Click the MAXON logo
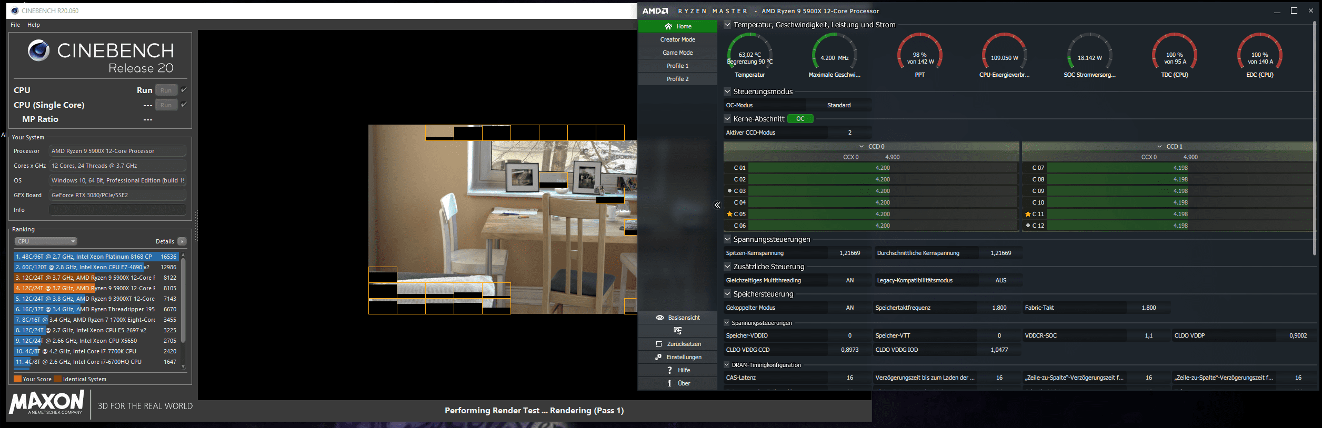Image resolution: width=1322 pixels, height=428 pixels. pyautogui.click(x=46, y=403)
